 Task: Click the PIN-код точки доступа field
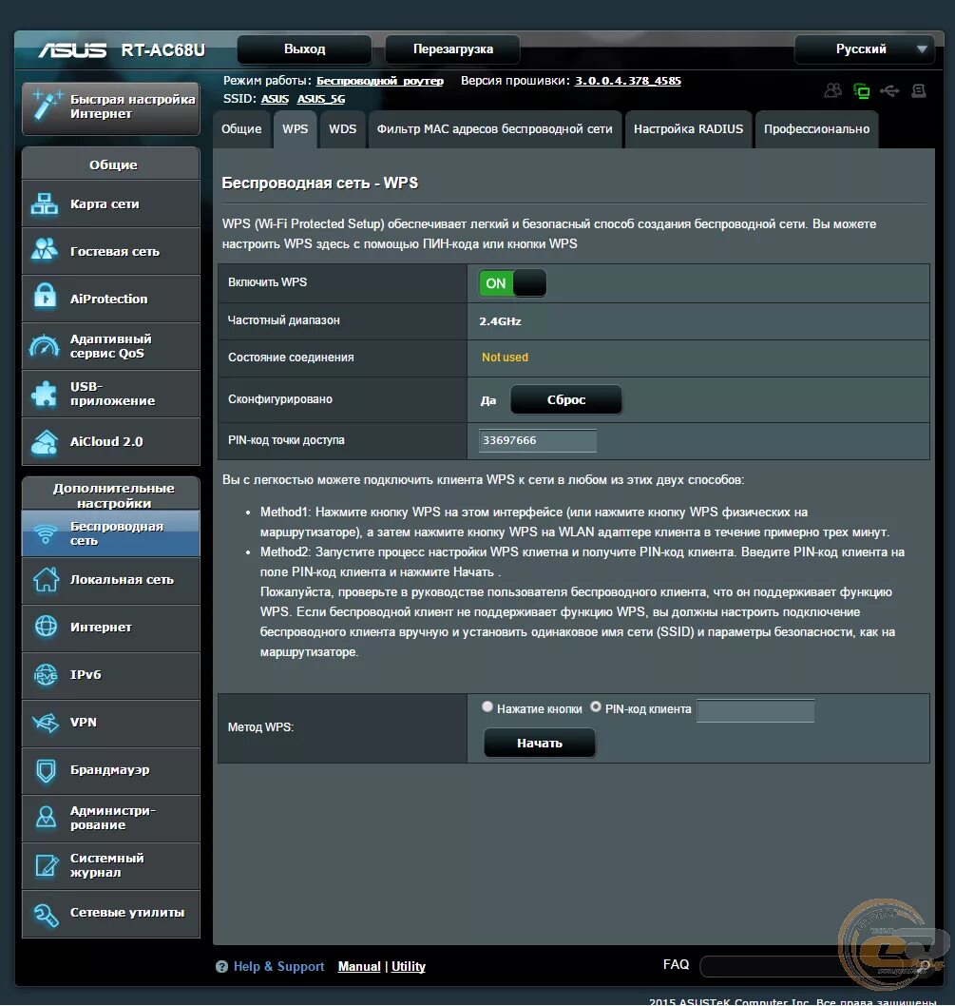pos(538,441)
